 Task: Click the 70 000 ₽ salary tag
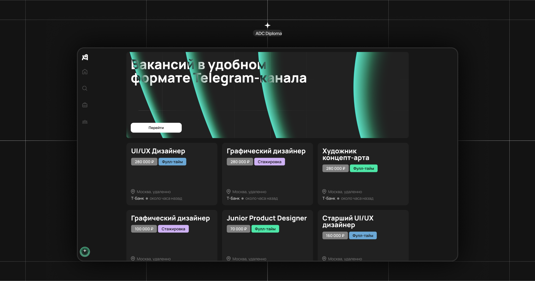239,229
